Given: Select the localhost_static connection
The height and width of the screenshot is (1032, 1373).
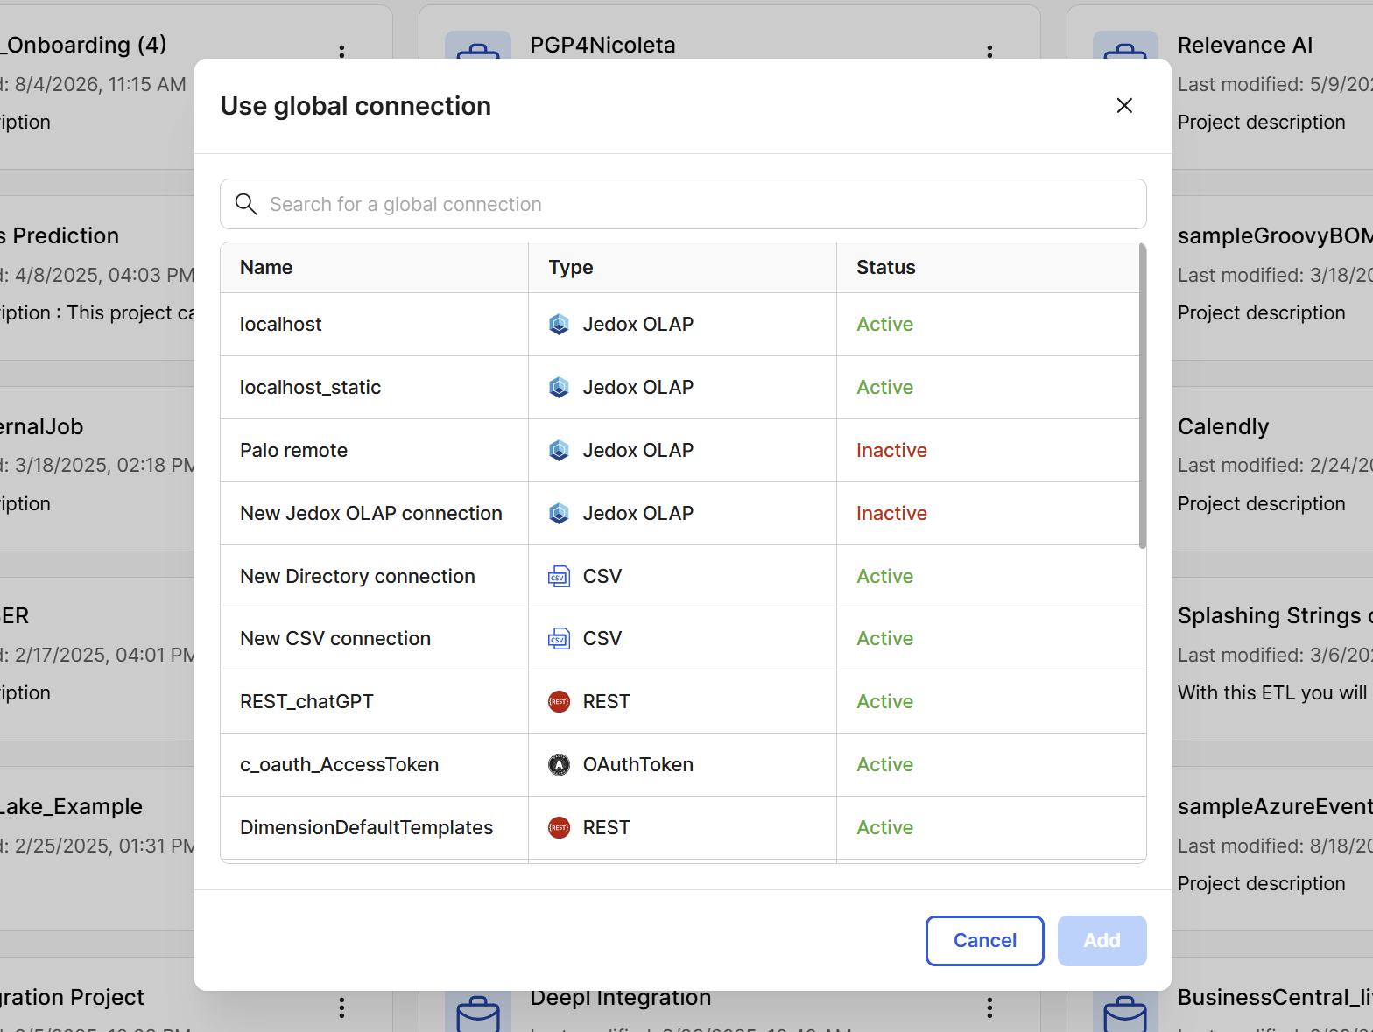Looking at the screenshot, I should click(679, 387).
